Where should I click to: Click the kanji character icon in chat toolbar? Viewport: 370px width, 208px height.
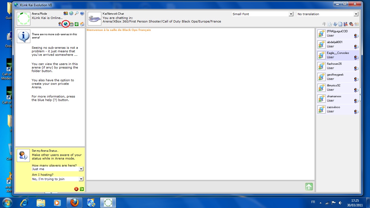pyautogui.click(x=324, y=24)
